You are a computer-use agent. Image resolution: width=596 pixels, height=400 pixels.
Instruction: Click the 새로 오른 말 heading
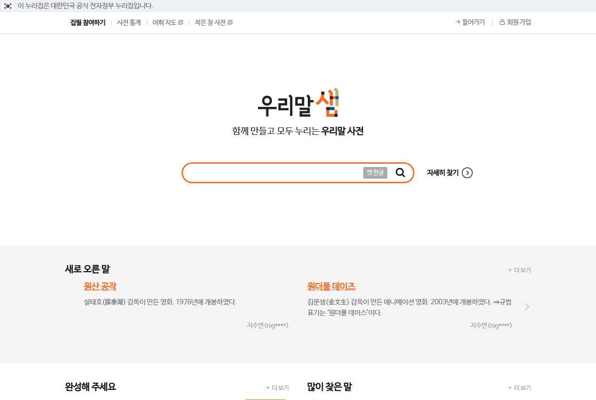pyautogui.click(x=88, y=269)
